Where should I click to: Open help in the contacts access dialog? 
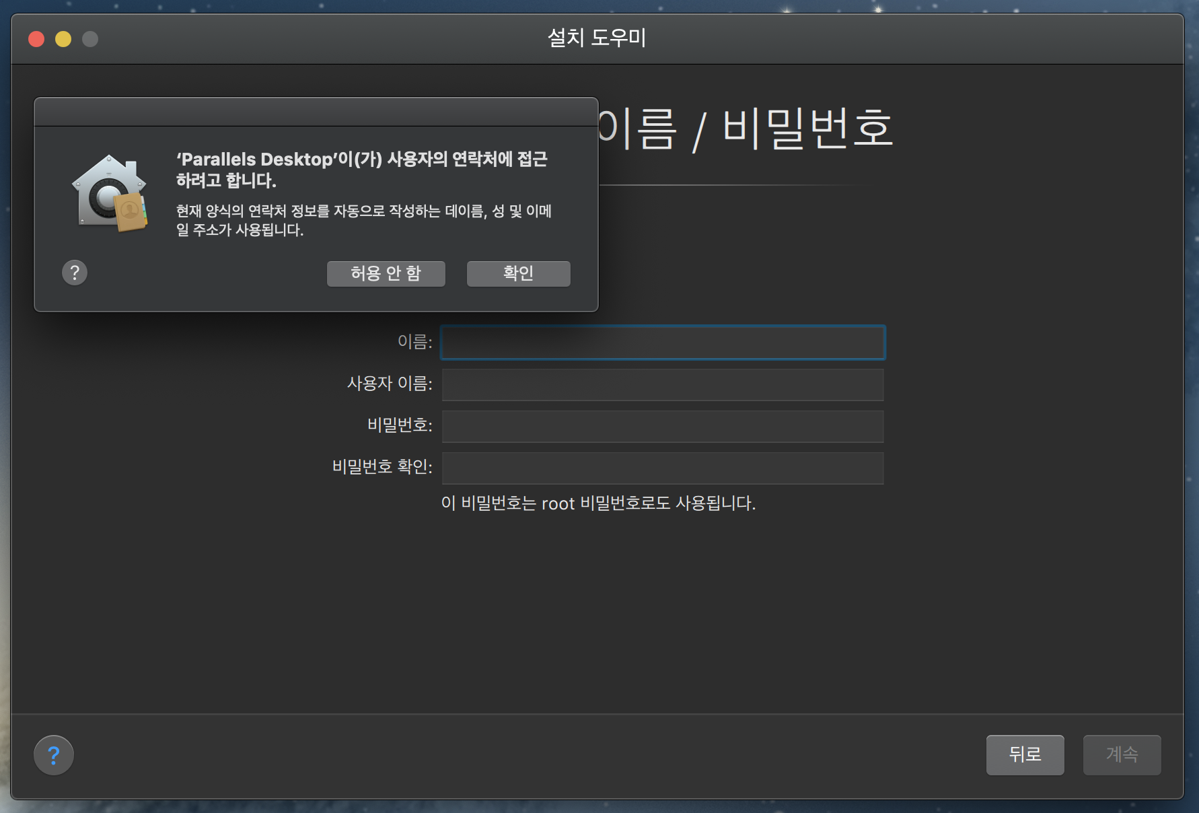tap(75, 273)
